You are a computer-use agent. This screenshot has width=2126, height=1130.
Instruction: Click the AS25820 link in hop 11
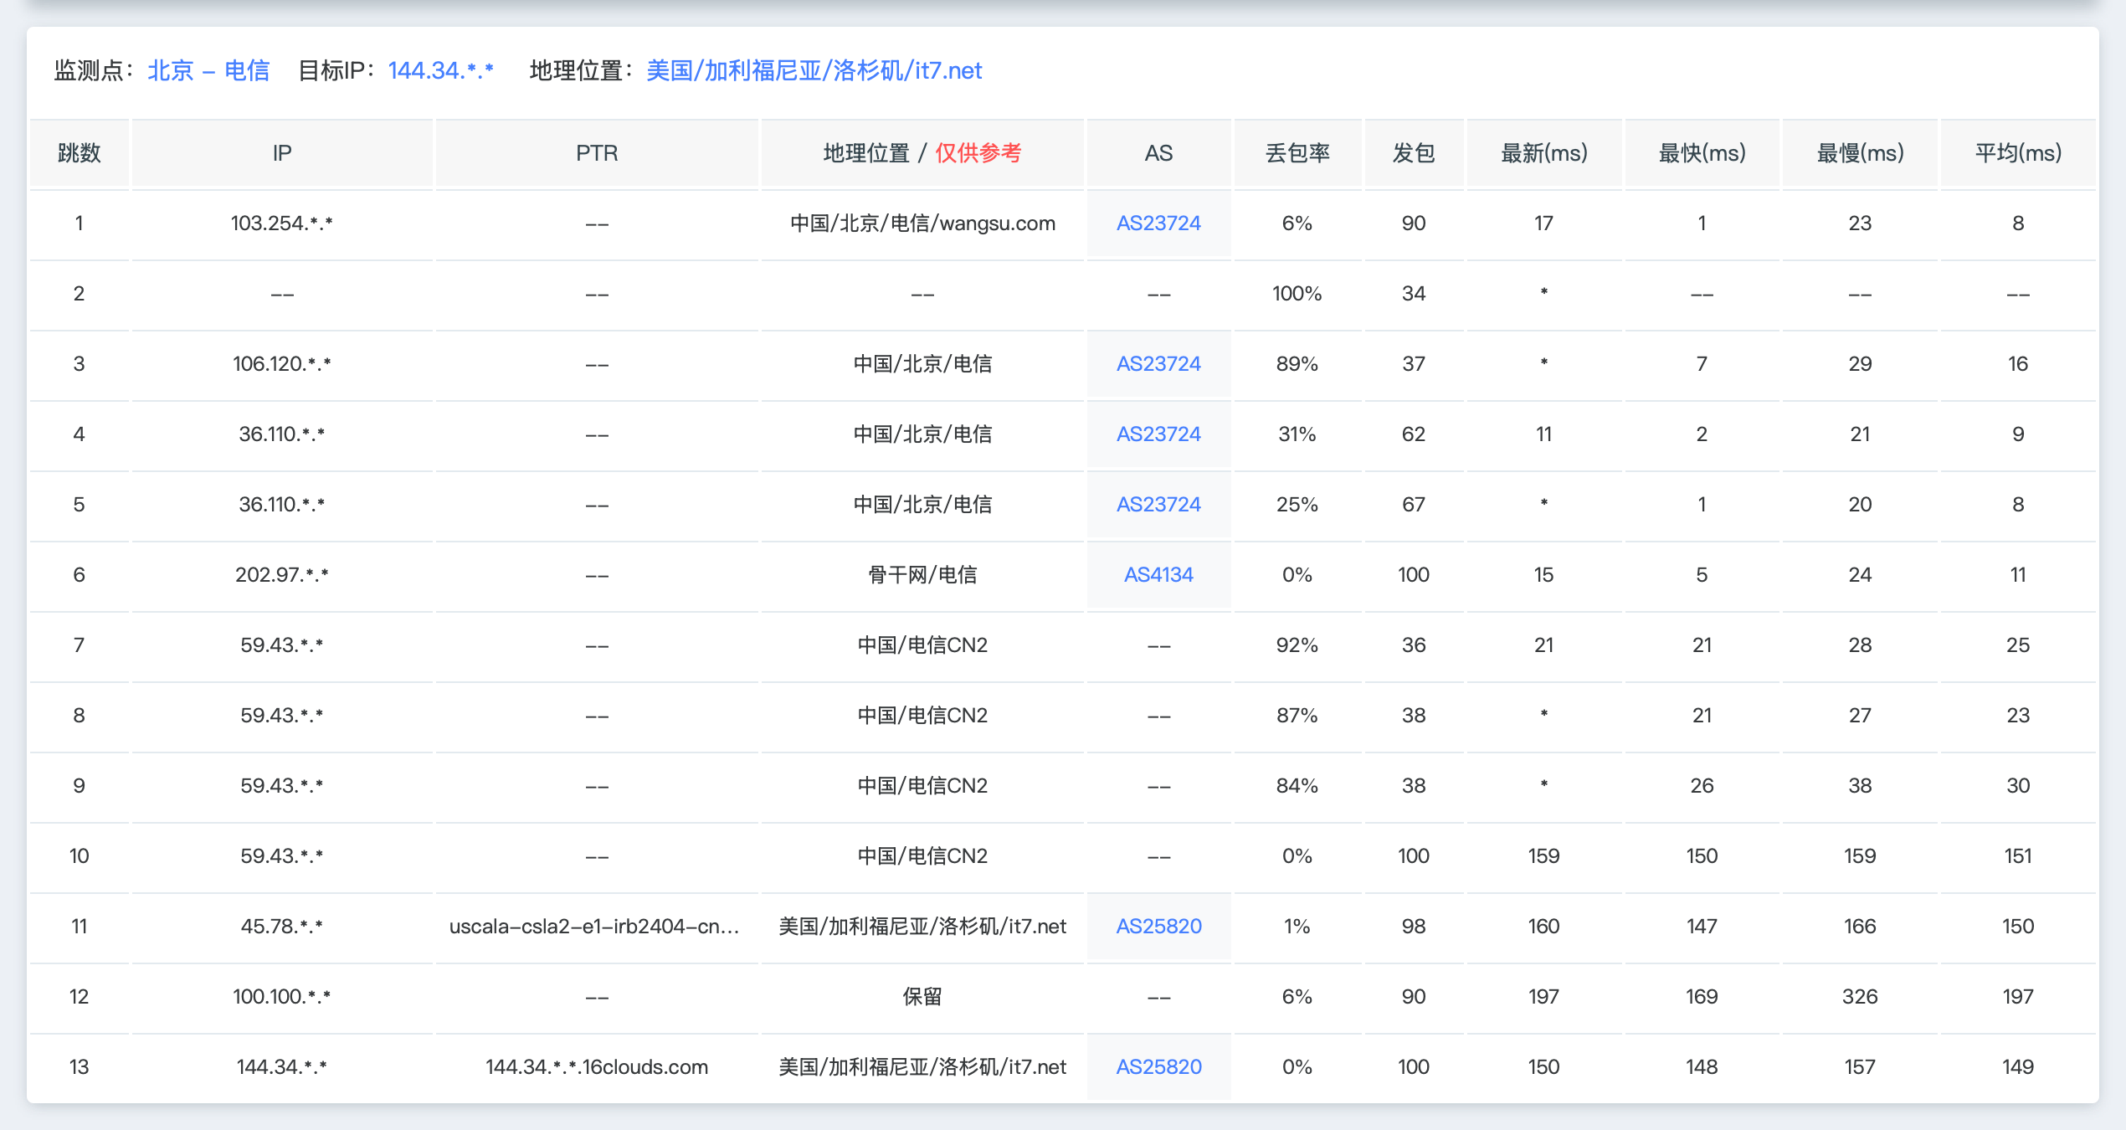1158,927
